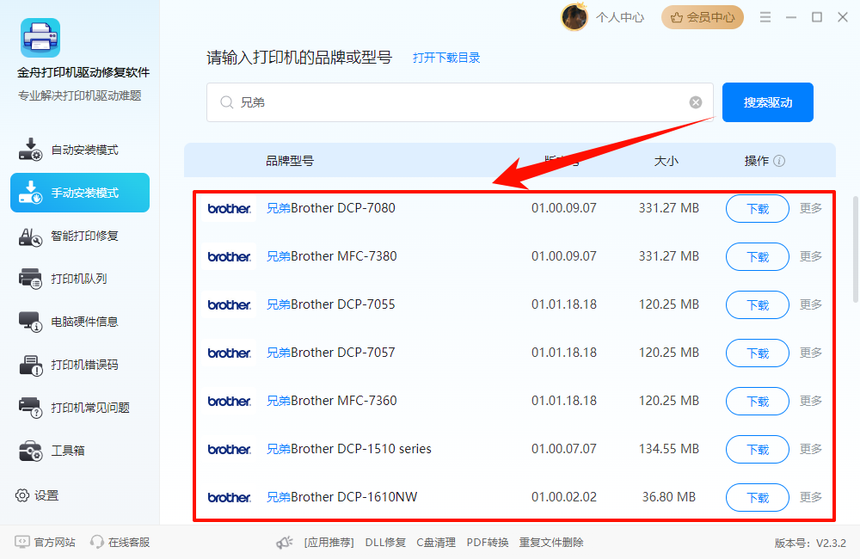Click 兄弟Brother DCP-7080 model name
This screenshot has height=559, width=860.
coord(331,208)
